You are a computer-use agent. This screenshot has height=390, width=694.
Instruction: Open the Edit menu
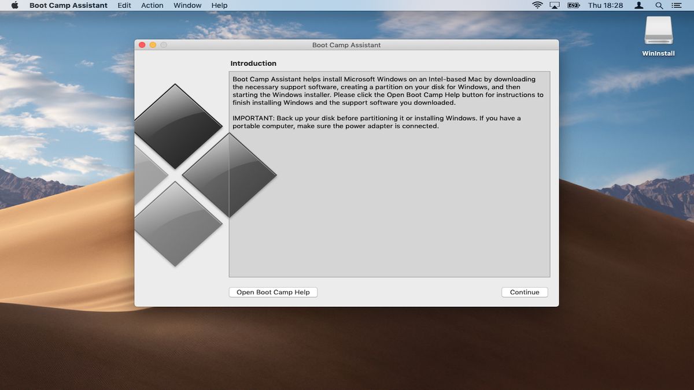pyautogui.click(x=124, y=5)
